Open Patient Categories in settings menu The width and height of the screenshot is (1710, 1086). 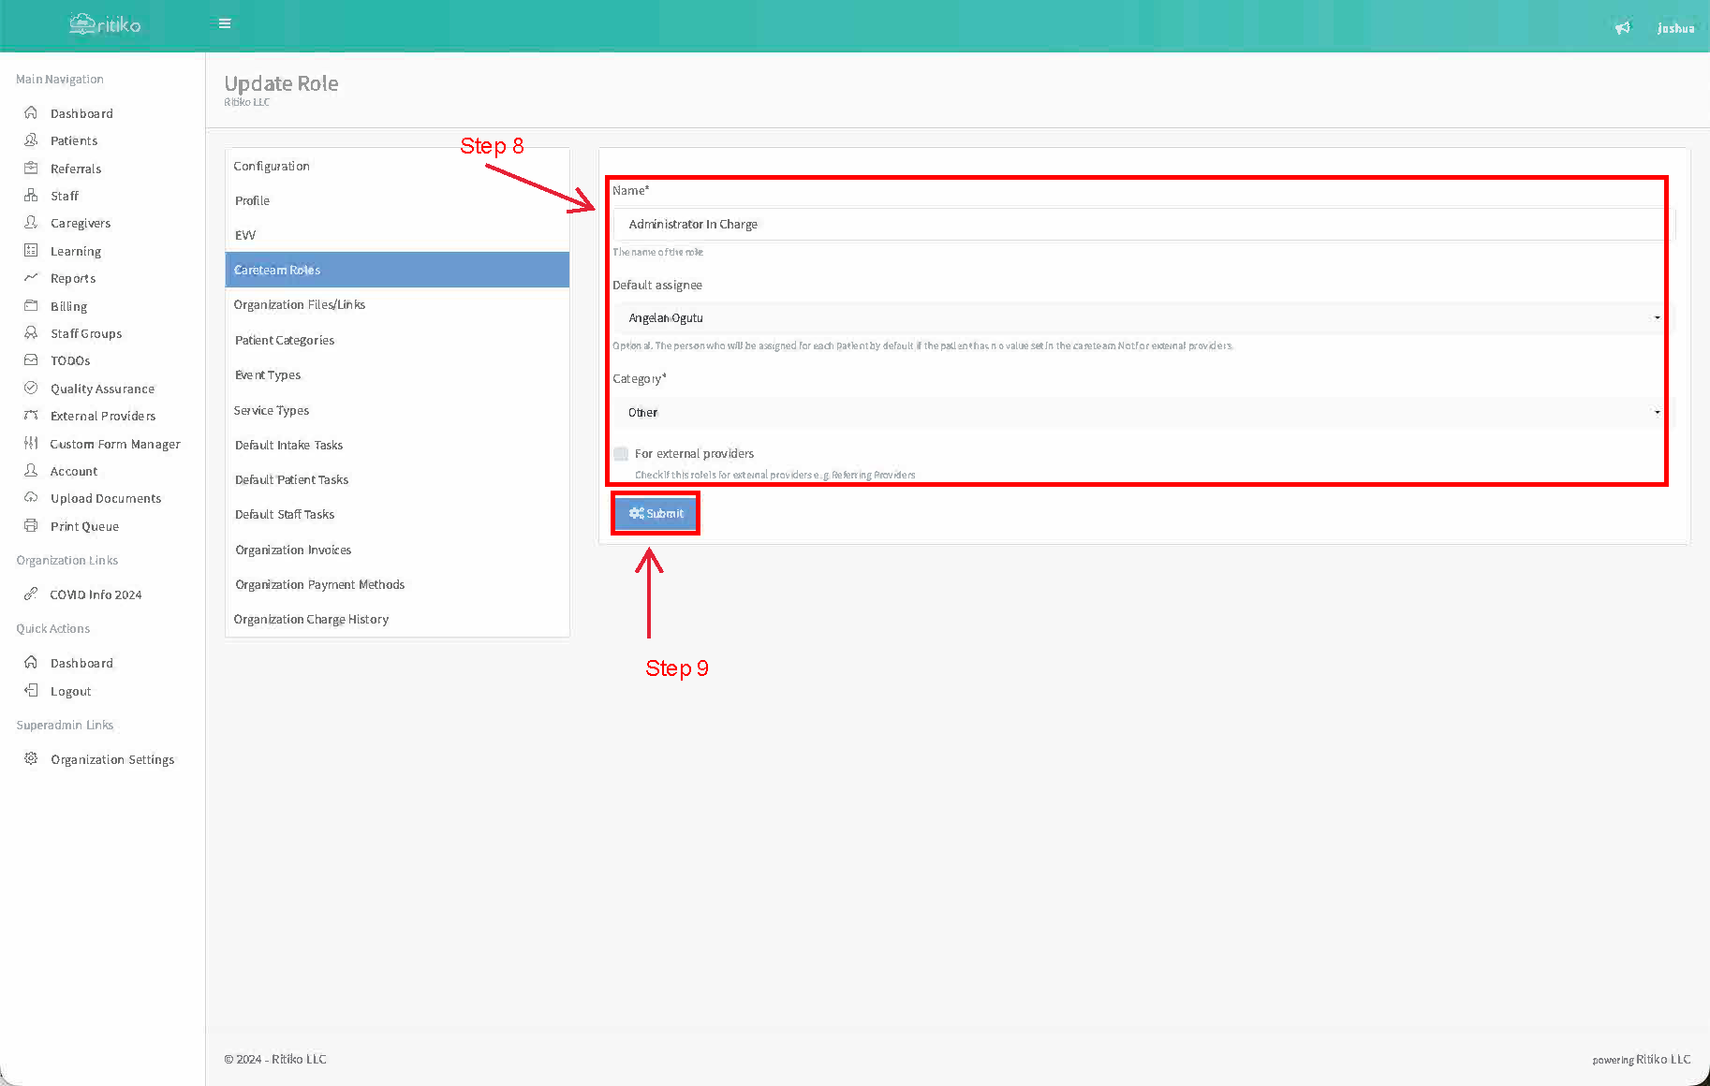coord(285,340)
